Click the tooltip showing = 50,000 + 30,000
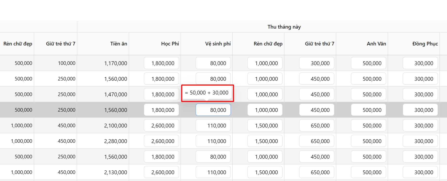This screenshot has height=181, width=447. click(x=207, y=93)
